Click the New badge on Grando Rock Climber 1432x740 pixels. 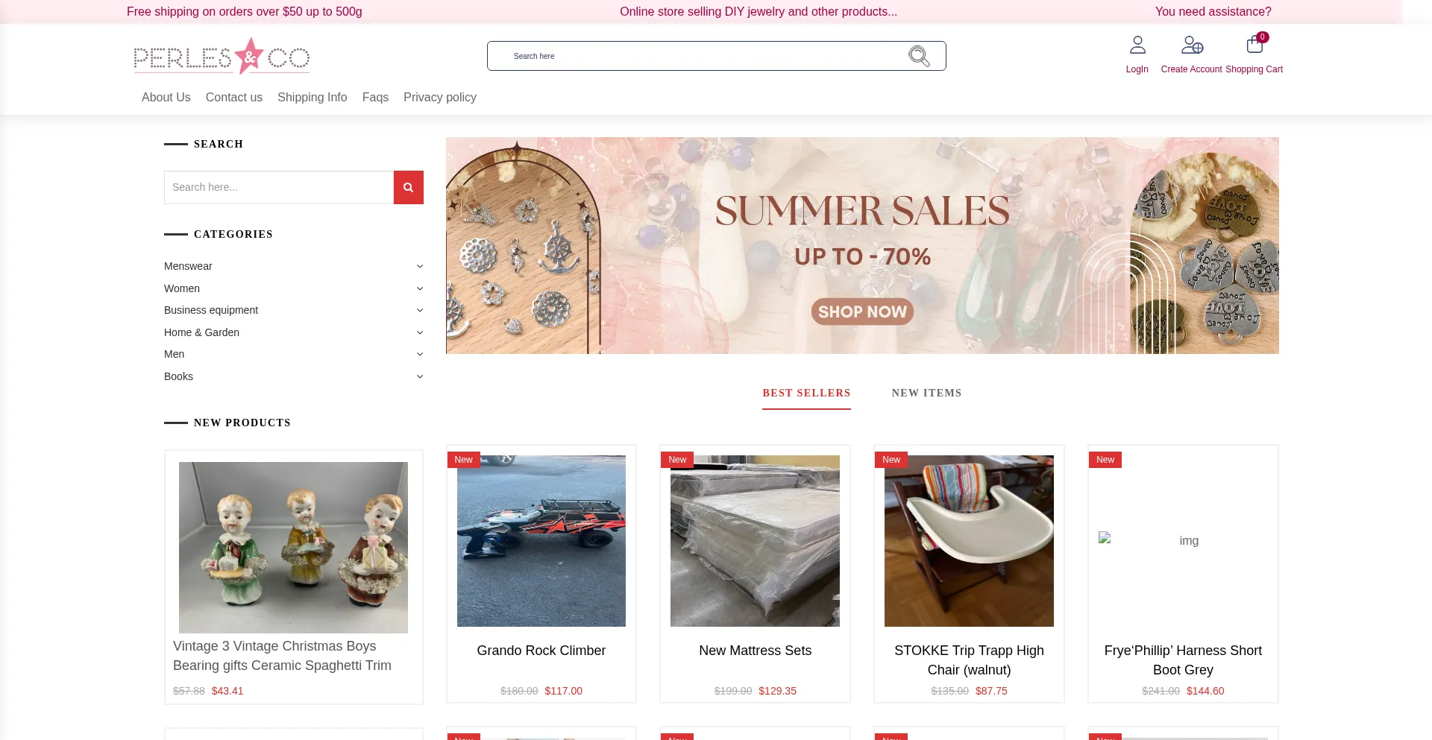tap(463, 460)
